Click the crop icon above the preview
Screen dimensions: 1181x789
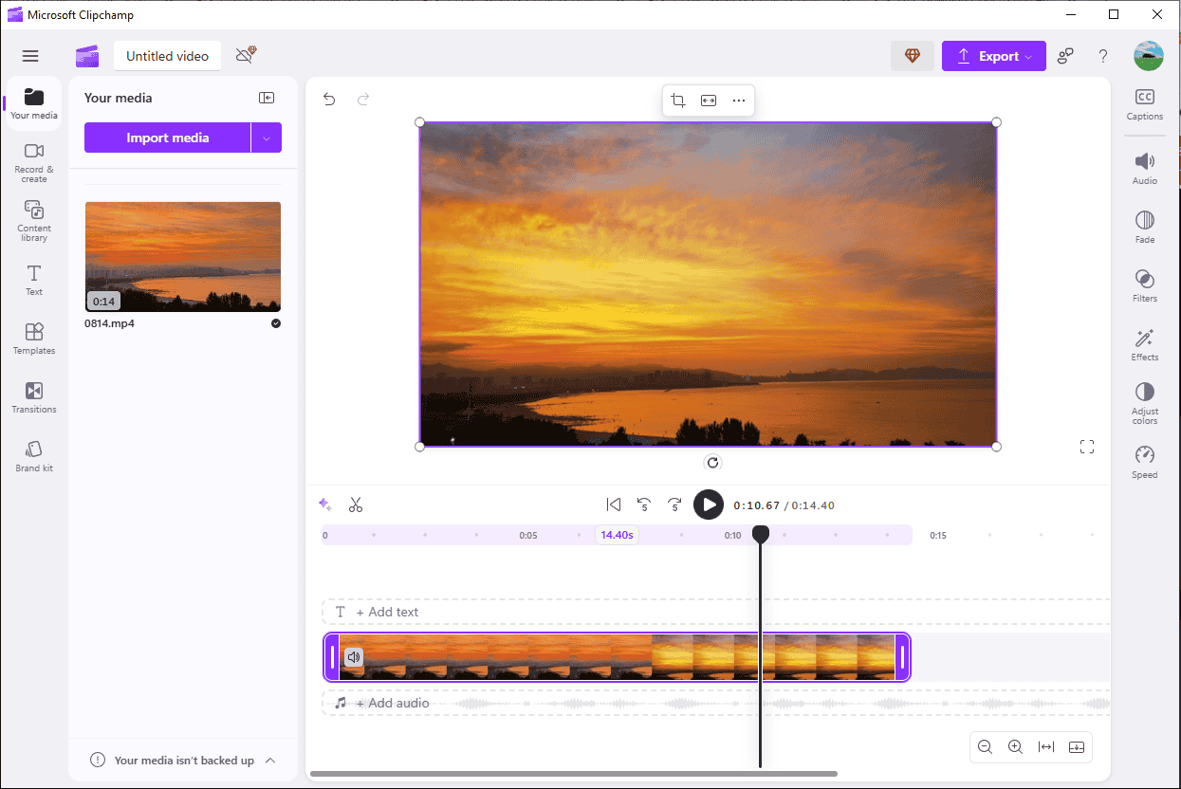tap(678, 101)
